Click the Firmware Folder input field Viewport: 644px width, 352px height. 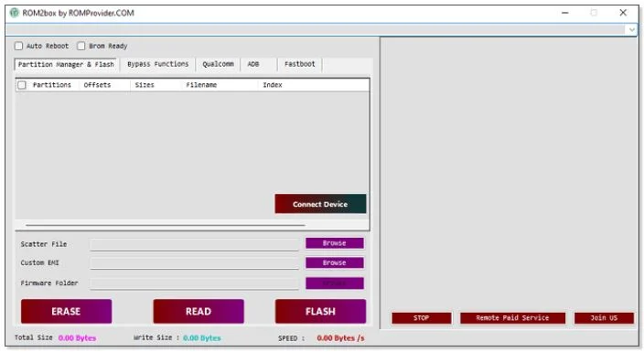[x=194, y=283]
